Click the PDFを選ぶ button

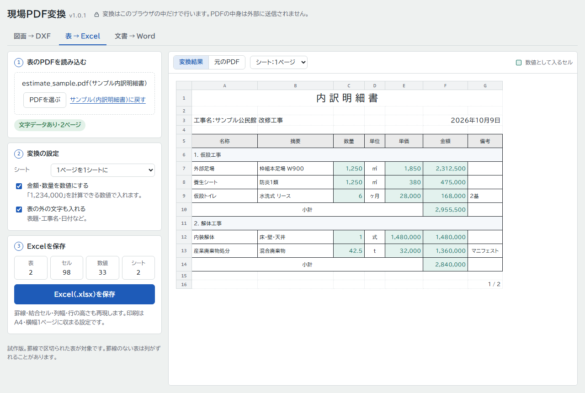pos(45,100)
